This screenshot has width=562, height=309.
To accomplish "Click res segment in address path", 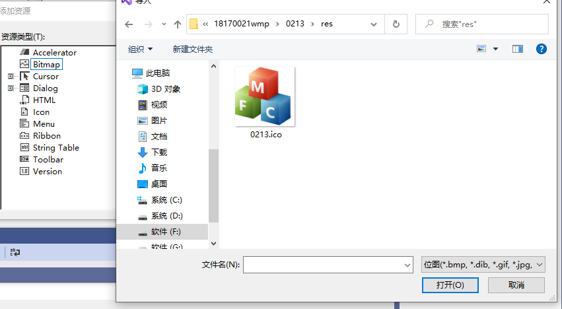I will [327, 24].
